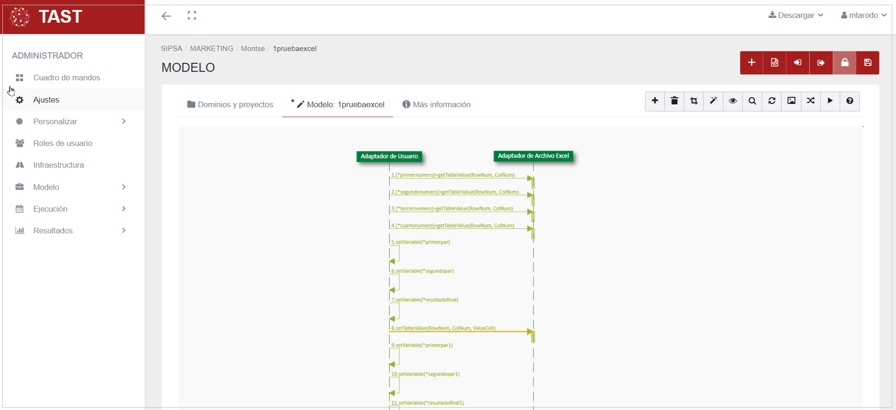The height and width of the screenshot is (410, 896).
Task: Open the mtarodo user menu
Action: 863,15
